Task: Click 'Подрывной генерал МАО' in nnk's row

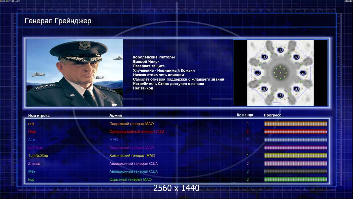Action: pos(131,124)
